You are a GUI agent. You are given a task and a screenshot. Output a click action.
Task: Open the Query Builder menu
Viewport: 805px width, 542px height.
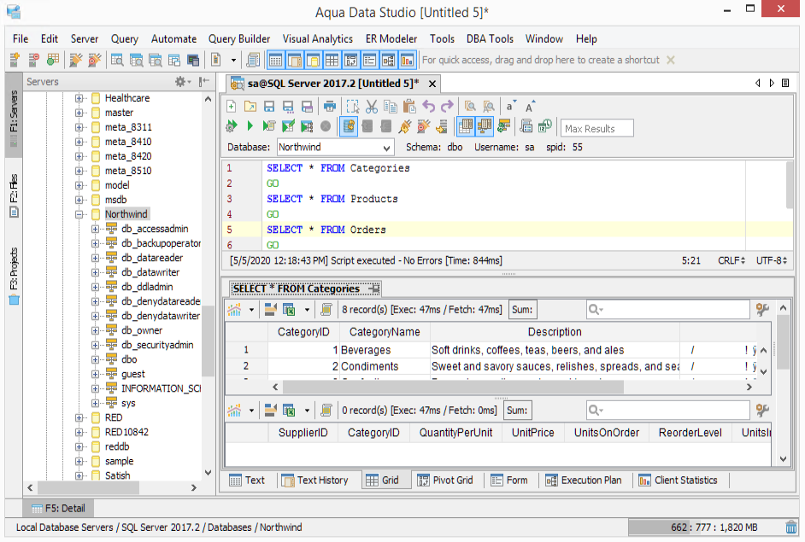(239, 38)
